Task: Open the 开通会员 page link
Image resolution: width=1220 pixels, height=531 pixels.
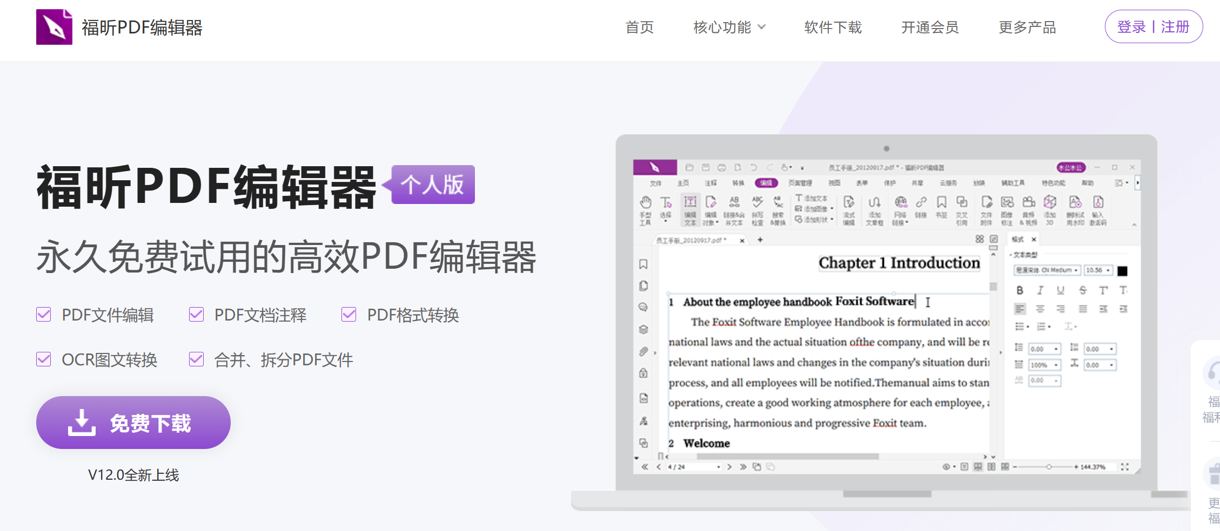Action: (x=930, y=27)
